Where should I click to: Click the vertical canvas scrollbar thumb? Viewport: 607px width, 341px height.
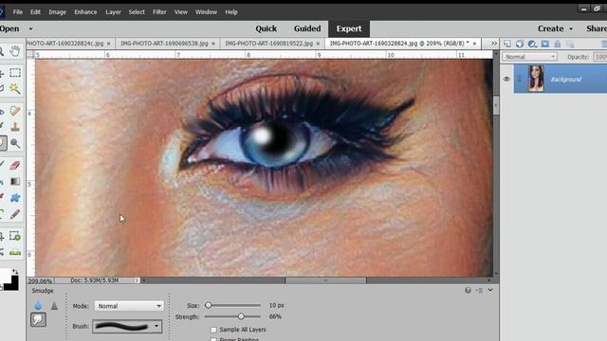click(496, 105)
